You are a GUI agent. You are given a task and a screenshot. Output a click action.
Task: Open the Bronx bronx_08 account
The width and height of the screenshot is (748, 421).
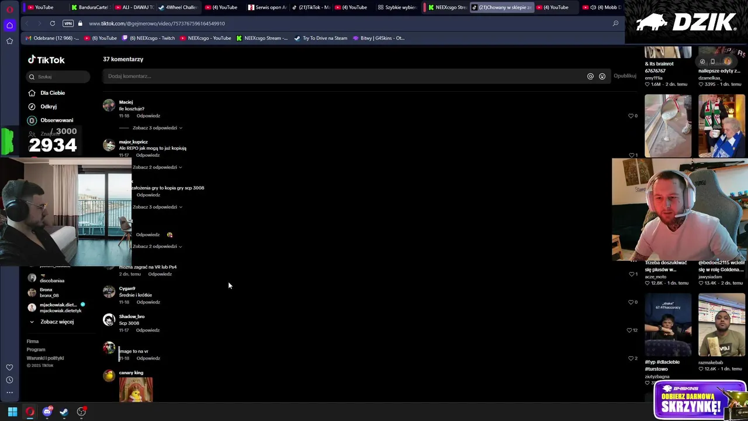pyautogui.click(x=49, y=292)
